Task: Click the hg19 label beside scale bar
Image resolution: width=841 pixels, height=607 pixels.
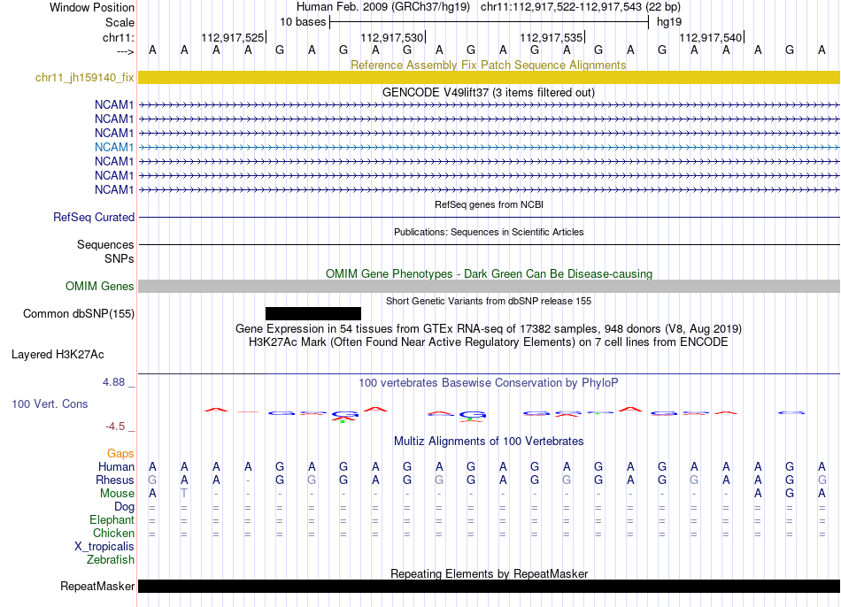Action: click(x=669, y=22)
